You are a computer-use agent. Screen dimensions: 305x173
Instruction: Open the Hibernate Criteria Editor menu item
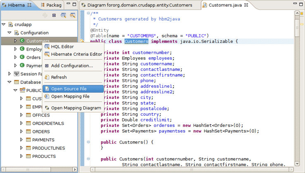(76, 54)
